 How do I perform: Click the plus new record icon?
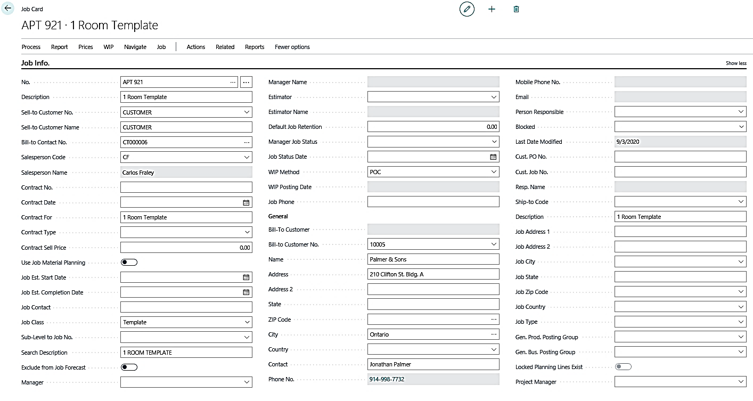(x=492, y=9)
